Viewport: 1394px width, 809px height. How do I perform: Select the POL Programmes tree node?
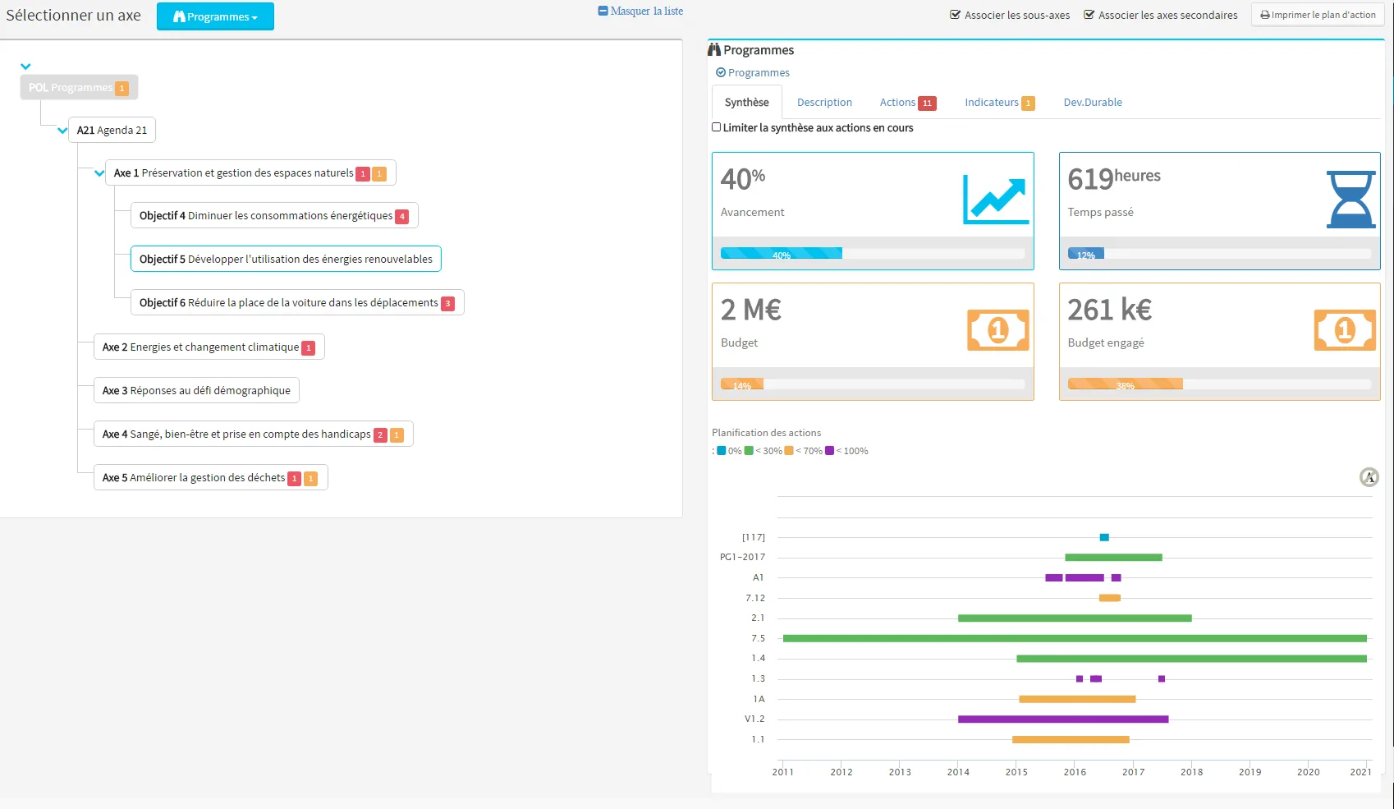[x=79, y=88]
